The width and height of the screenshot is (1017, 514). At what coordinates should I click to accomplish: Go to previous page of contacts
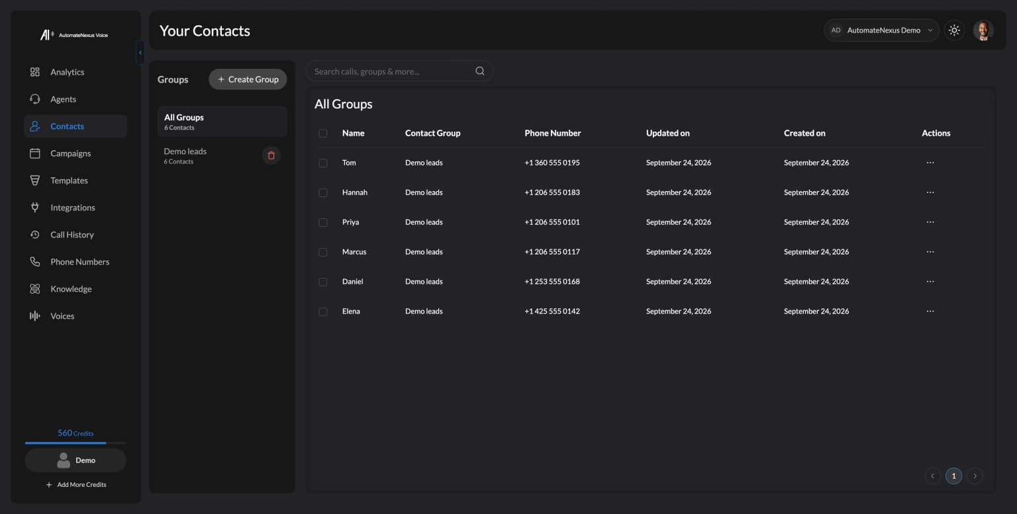coord(933,476)
